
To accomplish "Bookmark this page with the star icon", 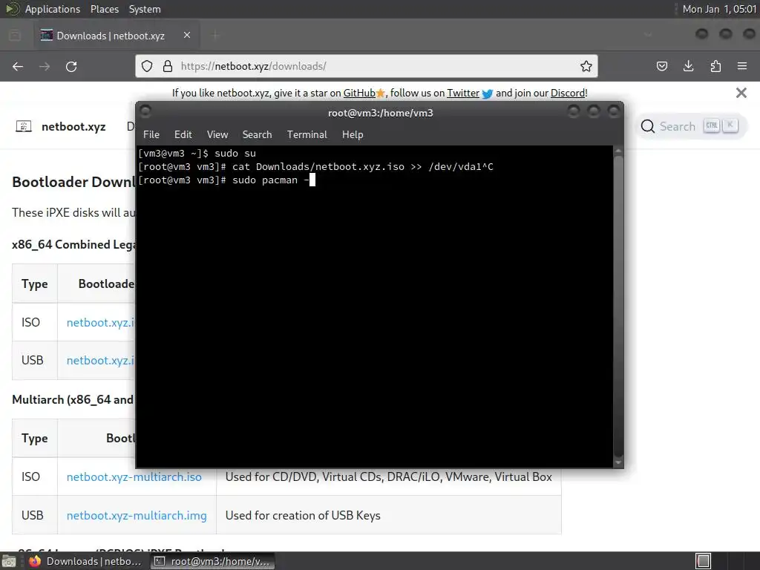I will 586,66.
